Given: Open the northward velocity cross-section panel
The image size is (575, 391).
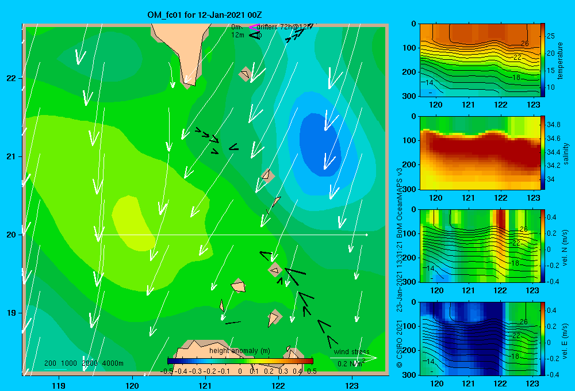Looking at the screenshot, I should 480,246.
